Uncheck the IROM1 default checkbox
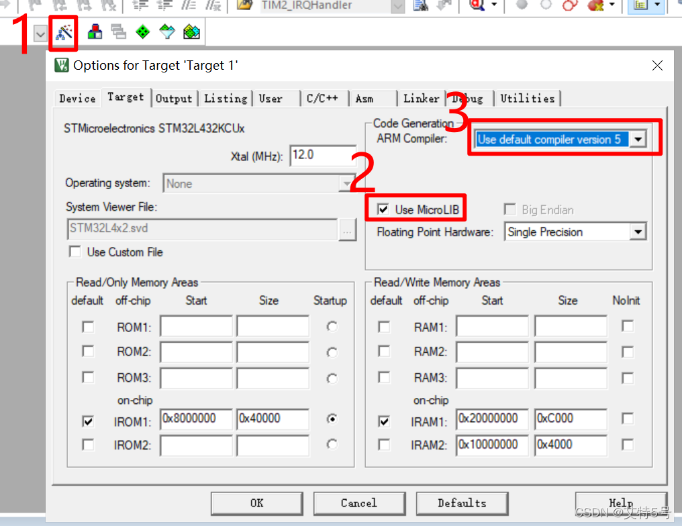Image resolution: width=682 pixels, height=526 pixels. [x=88, y=421]
